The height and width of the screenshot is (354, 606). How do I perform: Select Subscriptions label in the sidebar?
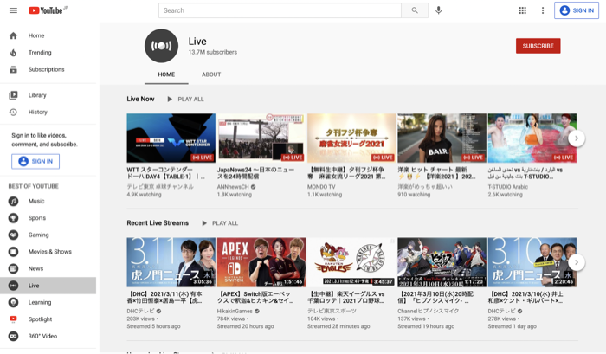point(47,69)
